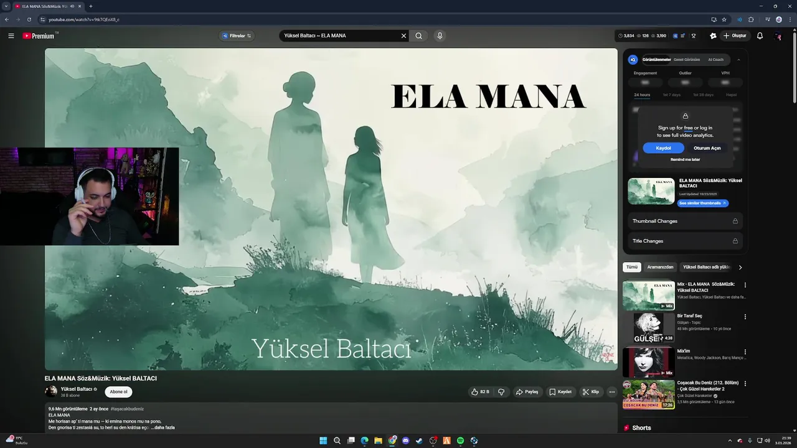This screenshot has height=448, width=797.
Task: Open See similar thumbnails link
Action: [x=702, y=203]
